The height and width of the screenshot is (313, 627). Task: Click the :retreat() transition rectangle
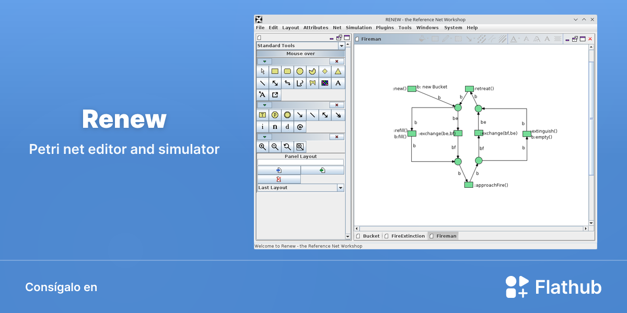[x=469, y=89]
